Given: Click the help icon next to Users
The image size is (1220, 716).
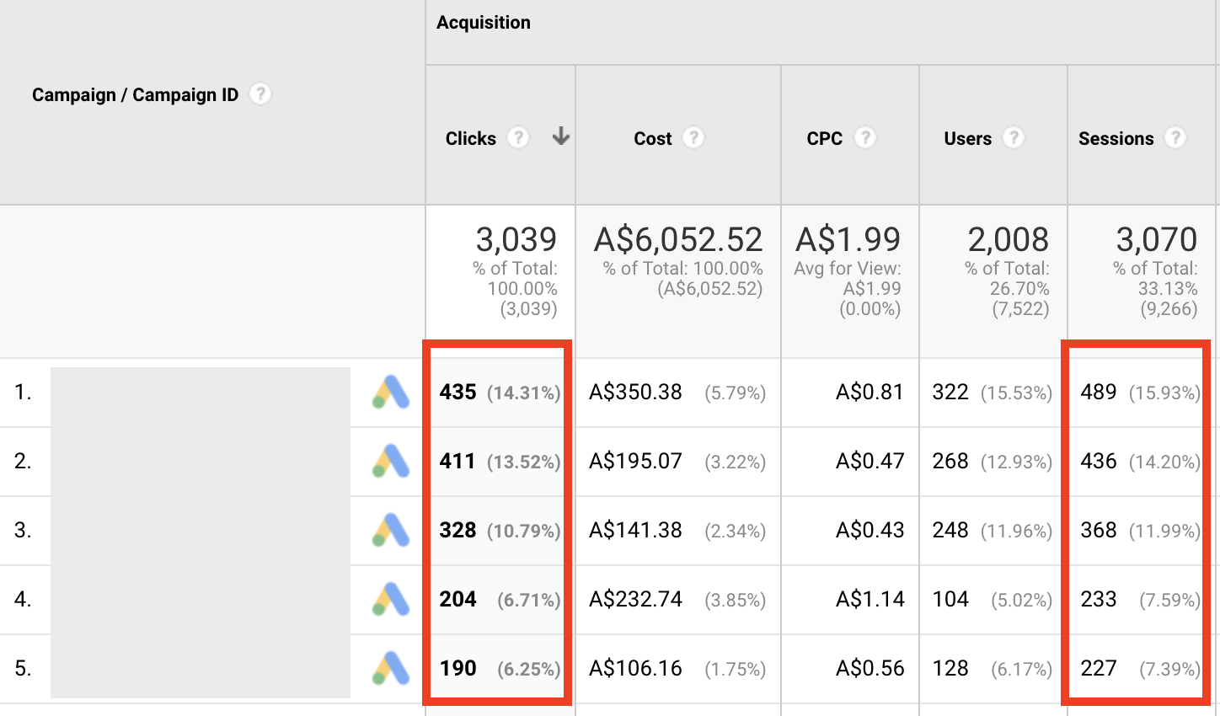Looking at the screenshot, I should pyautogui.click(x=1014, y=138).
